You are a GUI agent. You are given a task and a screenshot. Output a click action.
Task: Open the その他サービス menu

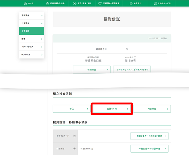(162, 3)
